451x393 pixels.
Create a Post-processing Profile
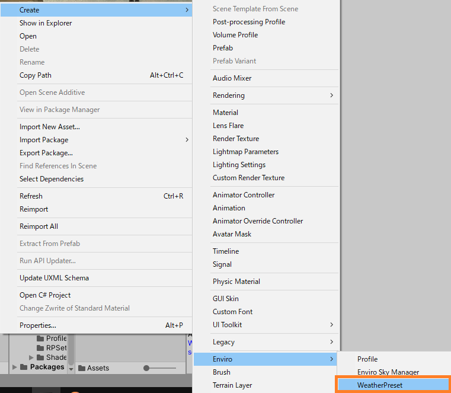point(266,22)
